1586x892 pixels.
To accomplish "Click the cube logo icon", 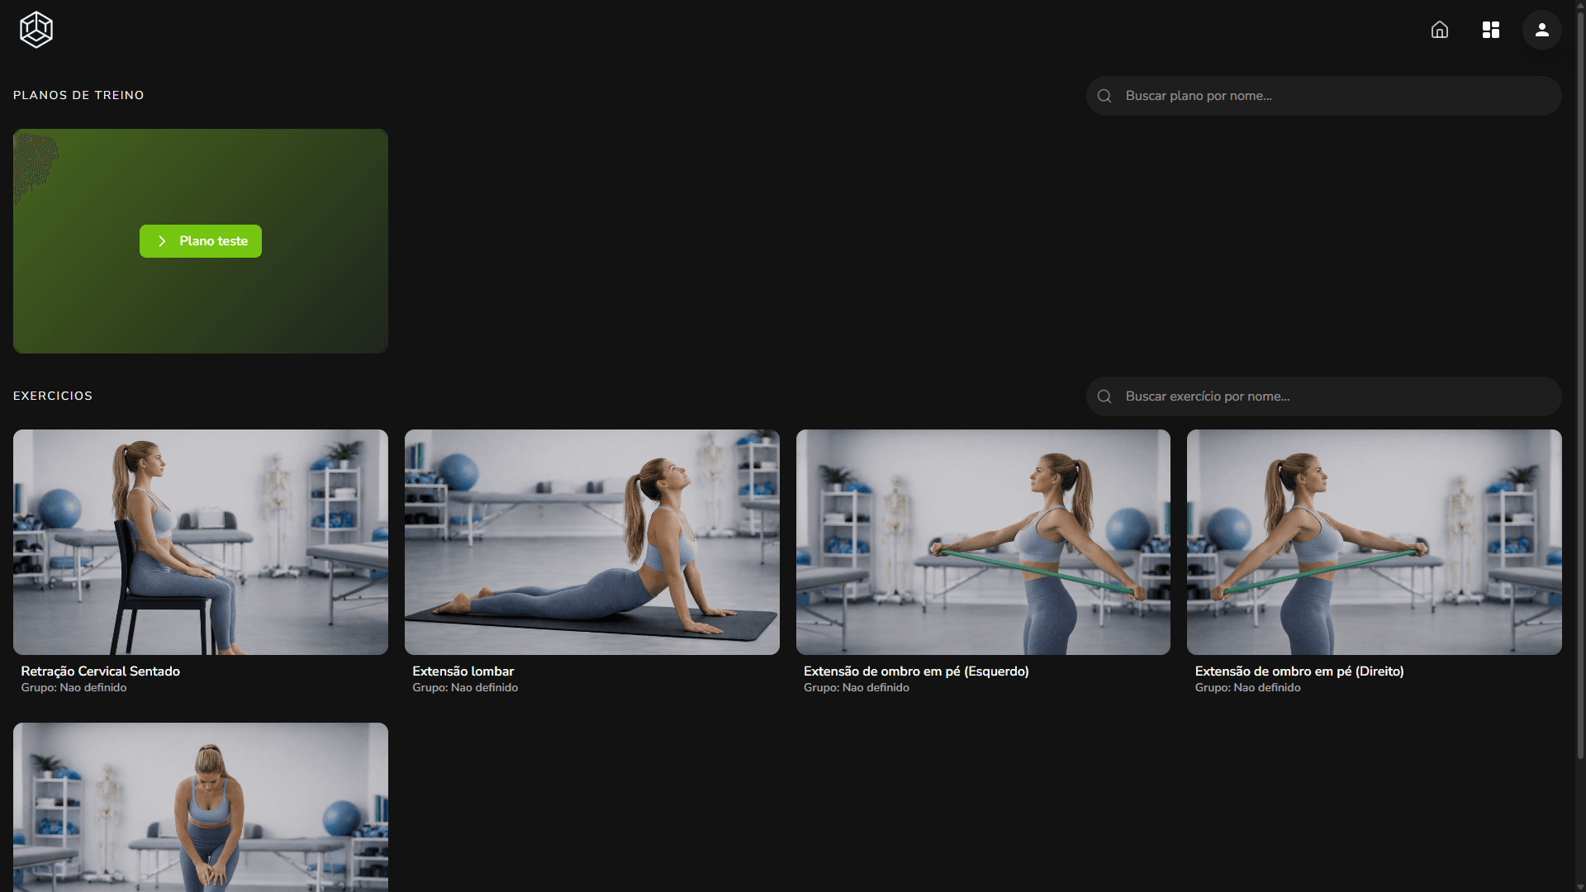I will pos(36,30).
